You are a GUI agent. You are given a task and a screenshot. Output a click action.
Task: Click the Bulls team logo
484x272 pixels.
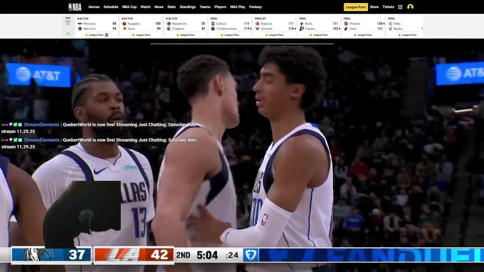click(302, 23)
